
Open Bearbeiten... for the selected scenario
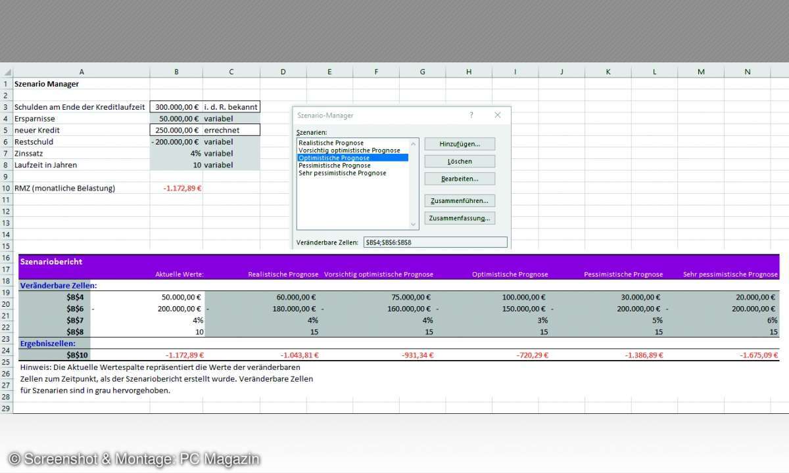pos(460,179)
